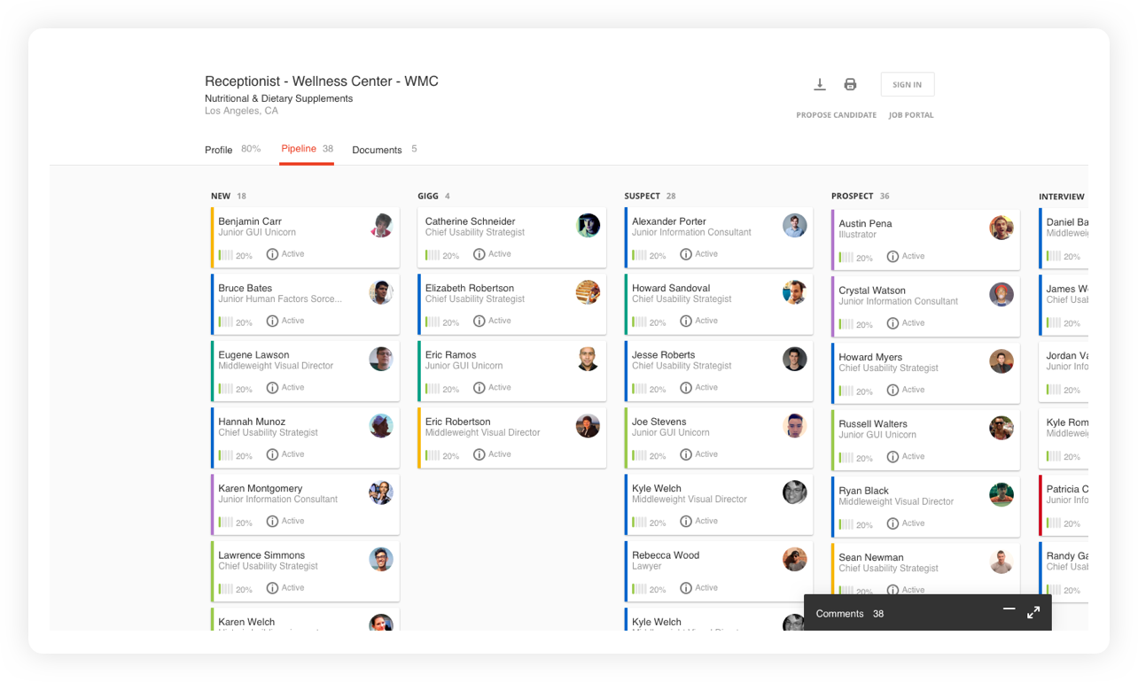Click the PROPOSE CANDIDATE link
Image resolution: width=1138 pixels, height=682 pixels.
click(836, 115)
